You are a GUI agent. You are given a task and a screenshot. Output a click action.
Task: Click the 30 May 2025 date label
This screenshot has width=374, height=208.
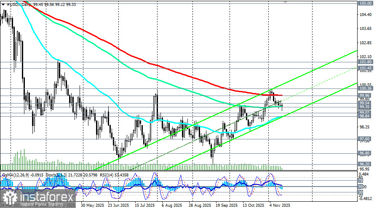coord(92,205)
